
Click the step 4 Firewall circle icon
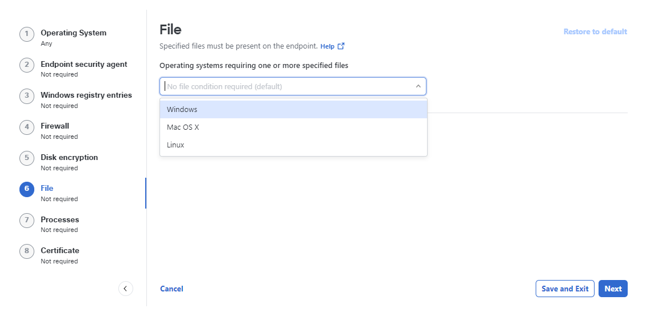coord(26,127)
